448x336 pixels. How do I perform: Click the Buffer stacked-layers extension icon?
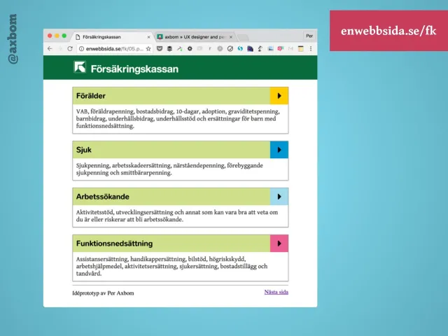point(169,48)
